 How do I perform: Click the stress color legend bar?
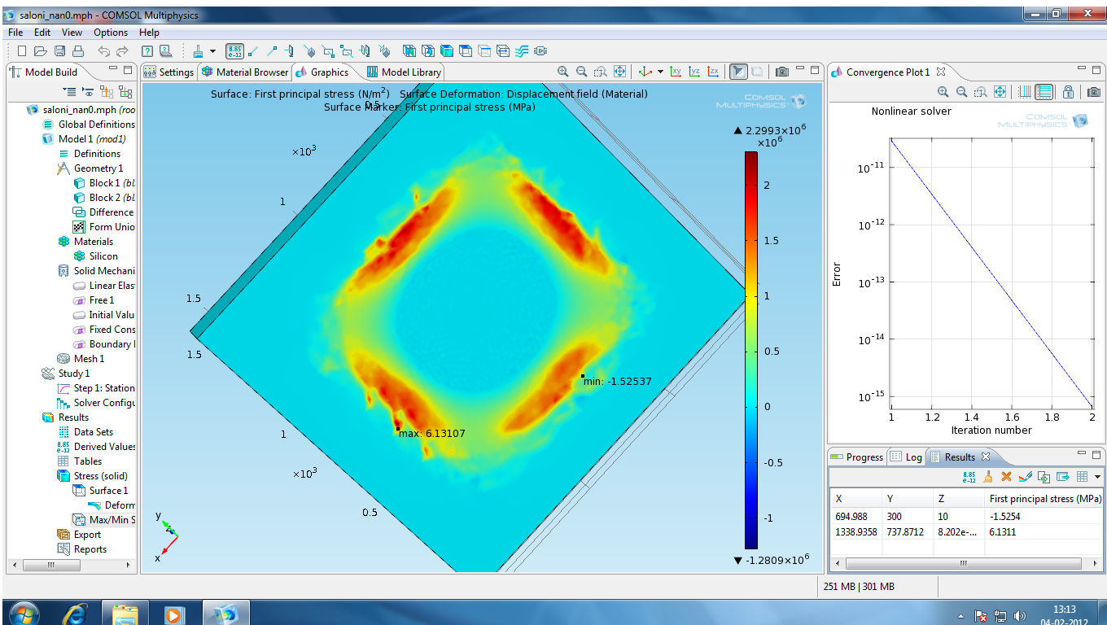tap(750, 350)
